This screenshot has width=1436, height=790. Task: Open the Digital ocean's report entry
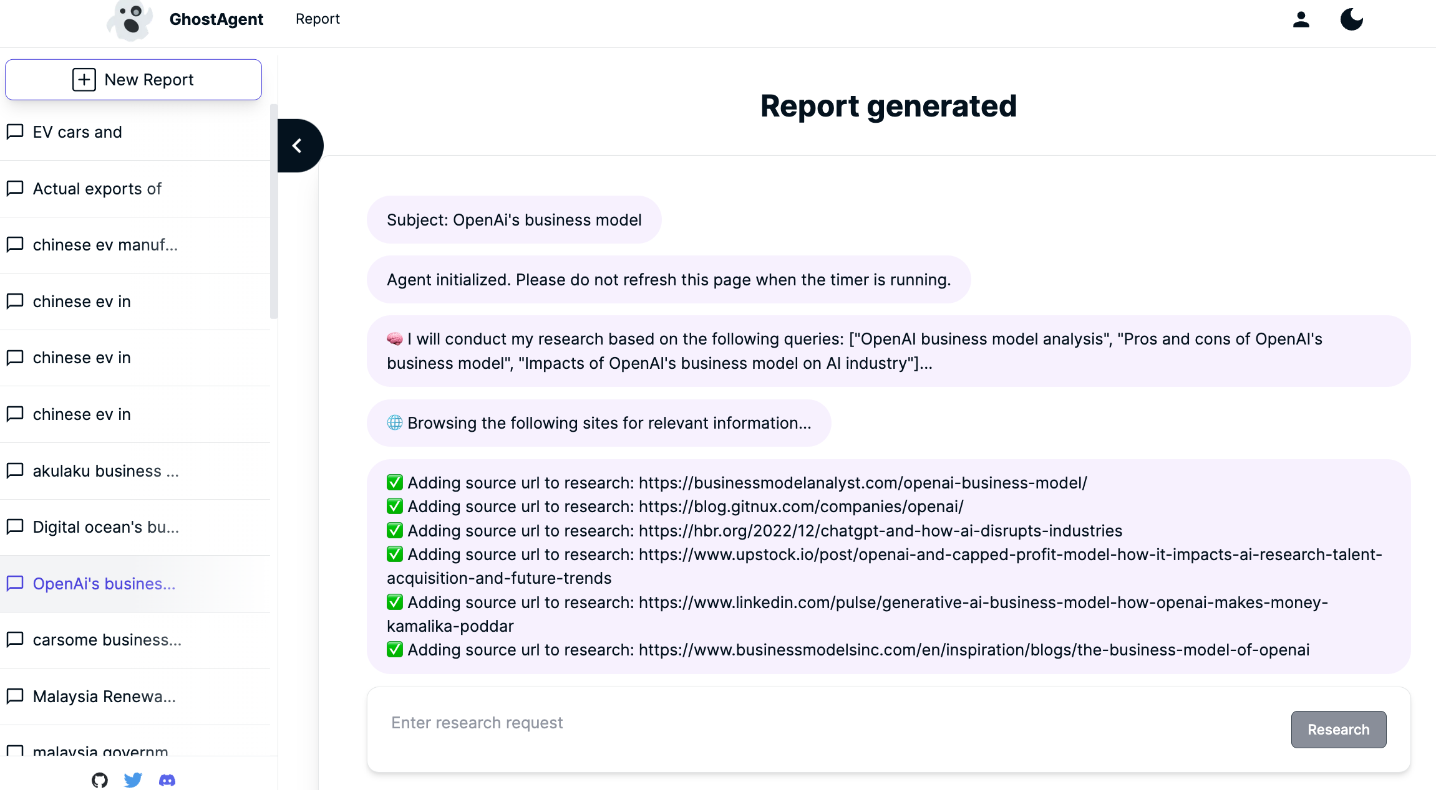(x=106, y=527)
